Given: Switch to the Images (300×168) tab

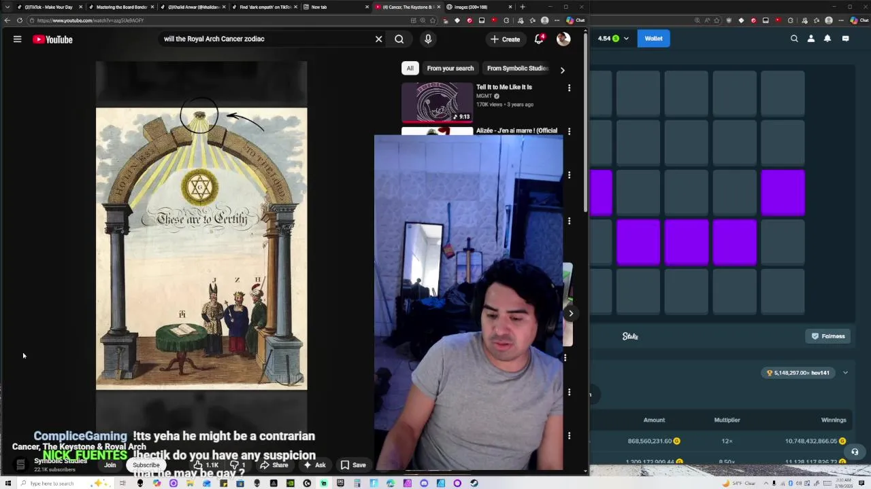Looking at the screenshot, I should 478,7.
